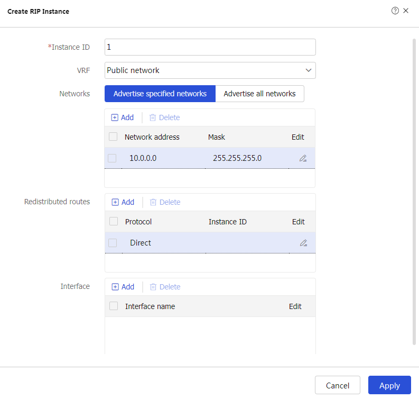Close the Create RIP Instance dialog
Screen dimensions: 419x399
(x=406, y=11)
